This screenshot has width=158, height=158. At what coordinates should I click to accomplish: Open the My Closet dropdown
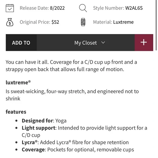coord(86,42)
